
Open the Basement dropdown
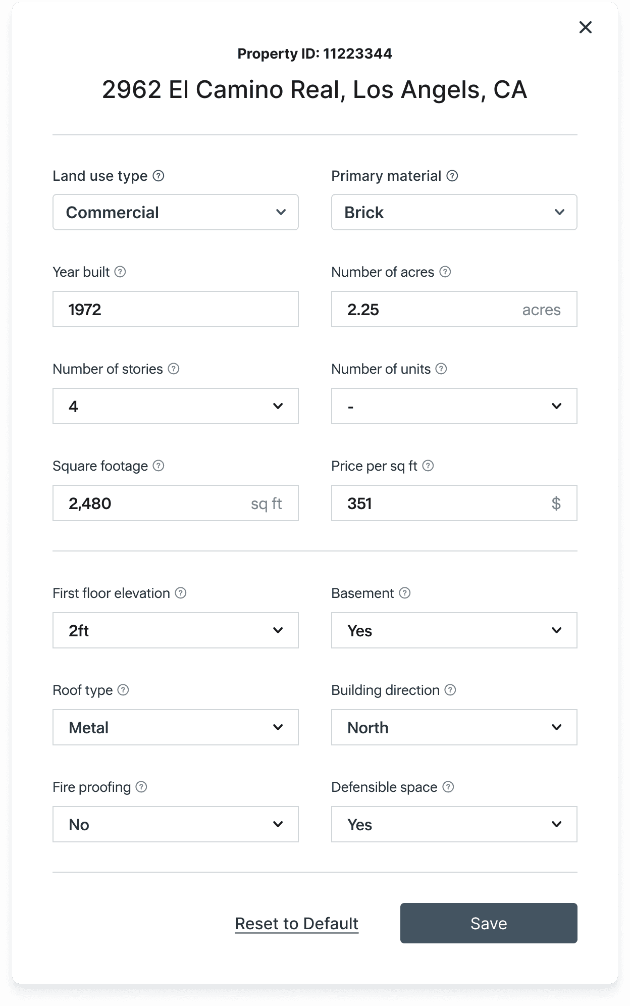tap(454, 630)
